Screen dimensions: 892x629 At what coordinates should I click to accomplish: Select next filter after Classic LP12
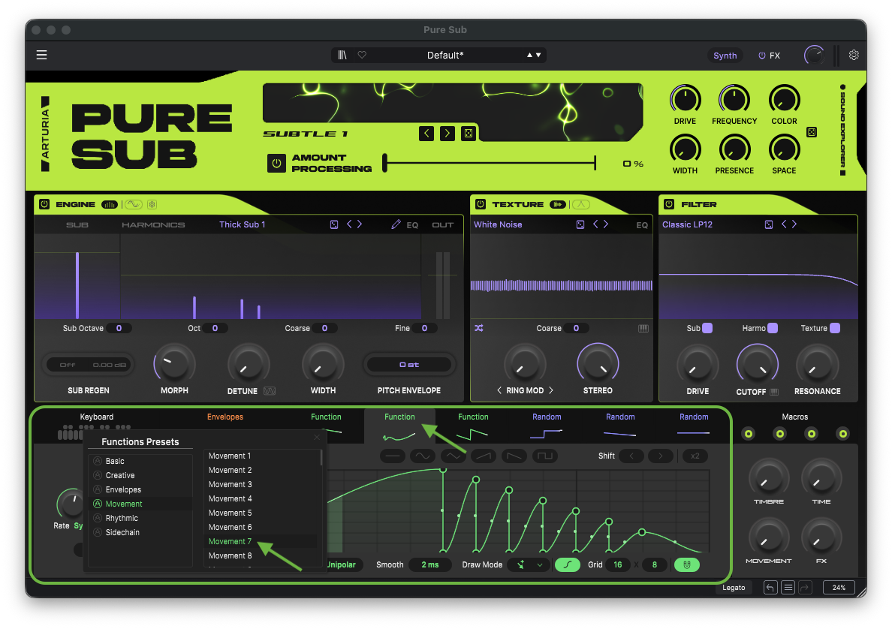tap(794, 224)
